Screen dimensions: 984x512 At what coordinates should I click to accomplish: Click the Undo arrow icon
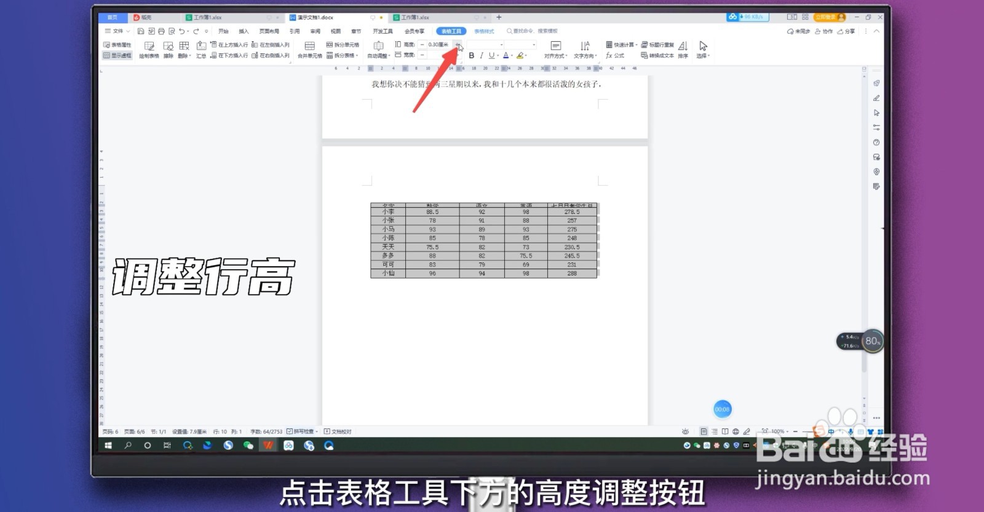pos(182,31)
